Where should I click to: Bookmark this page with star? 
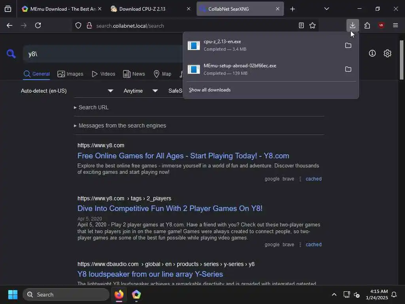[x=312, y=25]
